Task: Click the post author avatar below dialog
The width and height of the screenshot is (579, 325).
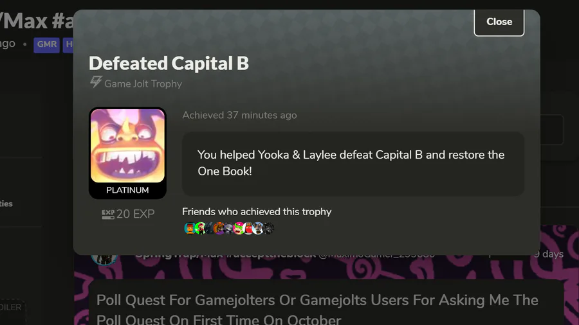Action: (x=104, y=259)
